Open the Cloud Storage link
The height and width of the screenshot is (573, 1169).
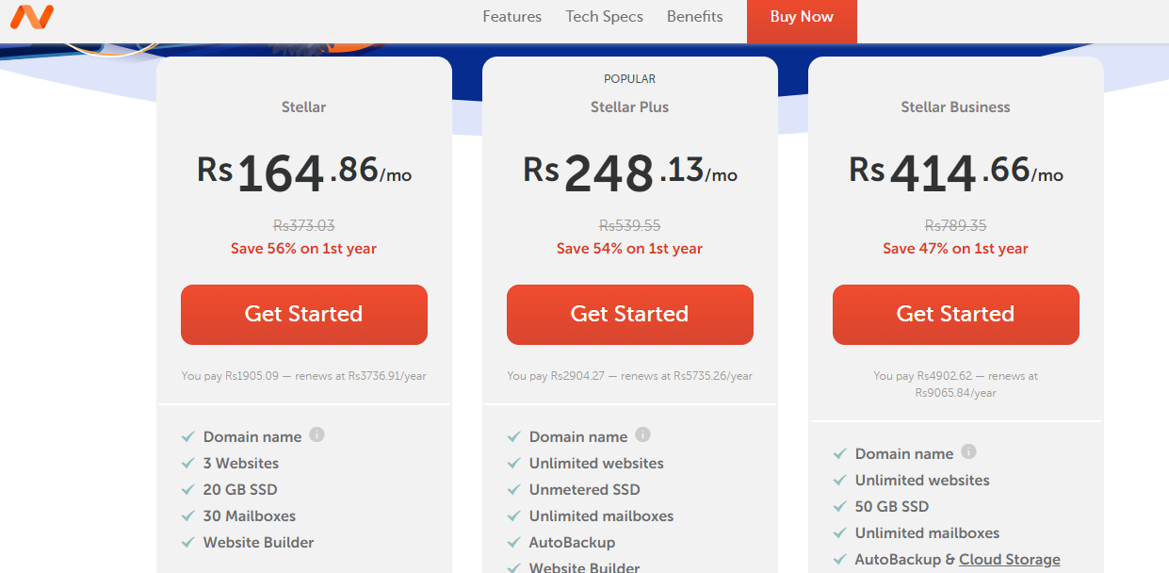(1009, 560)
